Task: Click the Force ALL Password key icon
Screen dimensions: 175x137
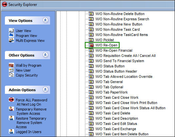Action: click(x=11, y=100)
